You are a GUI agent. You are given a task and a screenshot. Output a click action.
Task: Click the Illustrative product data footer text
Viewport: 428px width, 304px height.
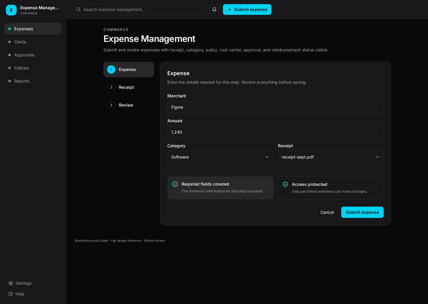click(x=120, y=241)
